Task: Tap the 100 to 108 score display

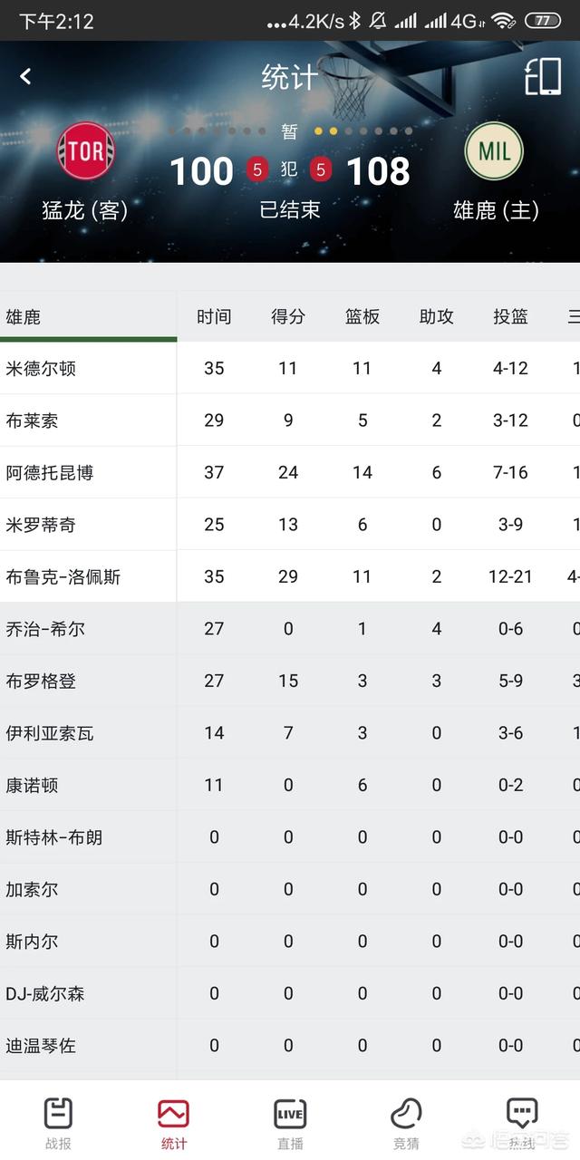Action: (x=290, y=170)
